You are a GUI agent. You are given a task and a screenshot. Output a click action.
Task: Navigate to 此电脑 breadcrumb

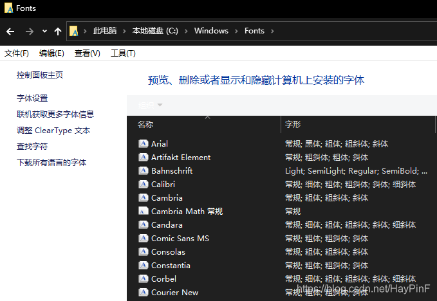105,31
